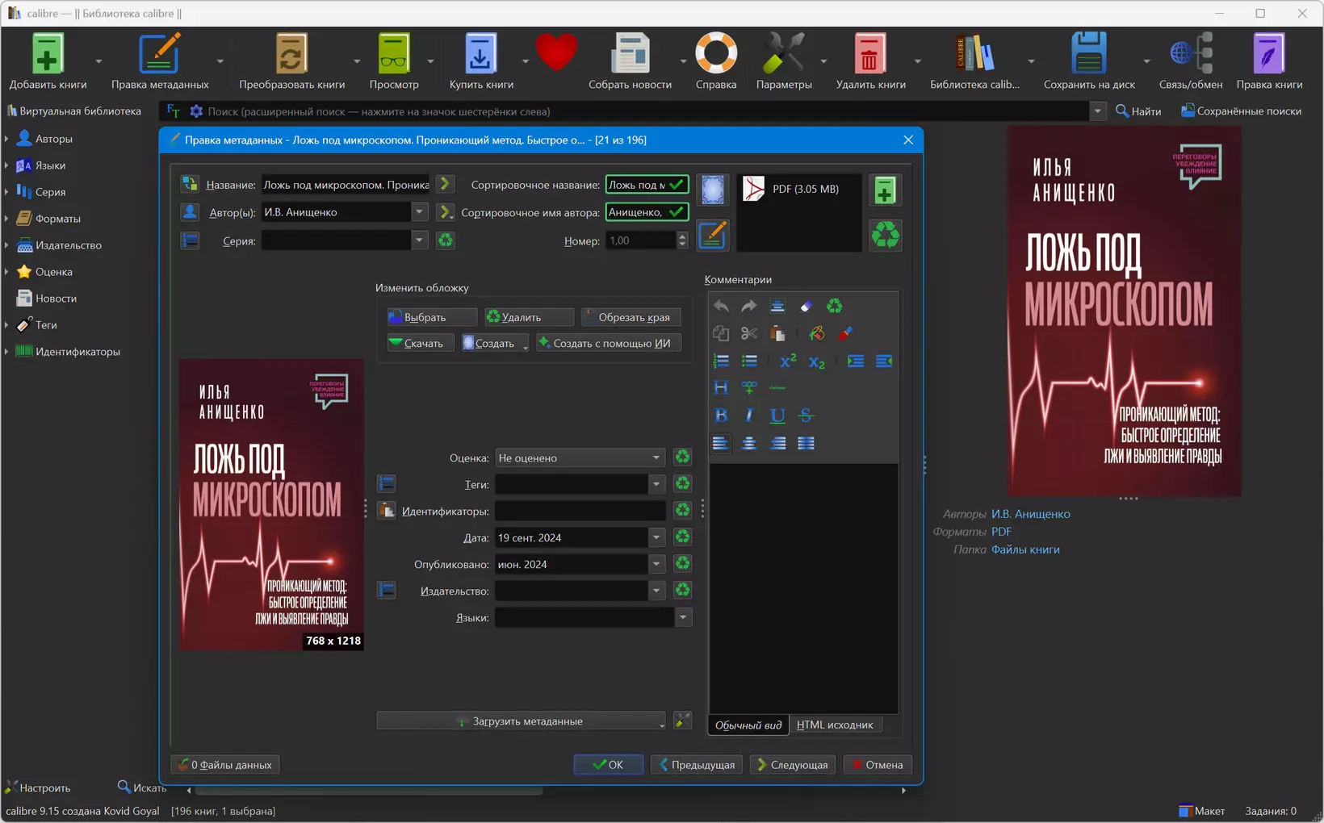Click the set cover from format icon

coord(712,190)
